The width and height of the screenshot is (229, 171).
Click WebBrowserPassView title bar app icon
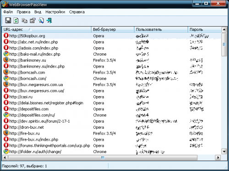click(5, 4)
